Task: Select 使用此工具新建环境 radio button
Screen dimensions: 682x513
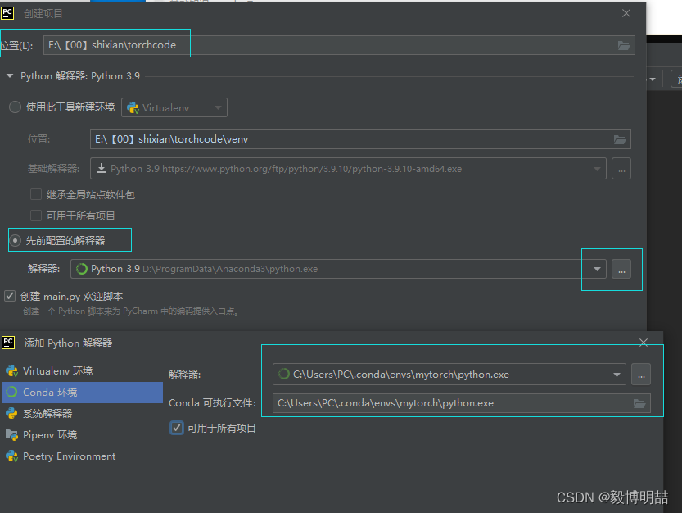Action: coord(15,107)
